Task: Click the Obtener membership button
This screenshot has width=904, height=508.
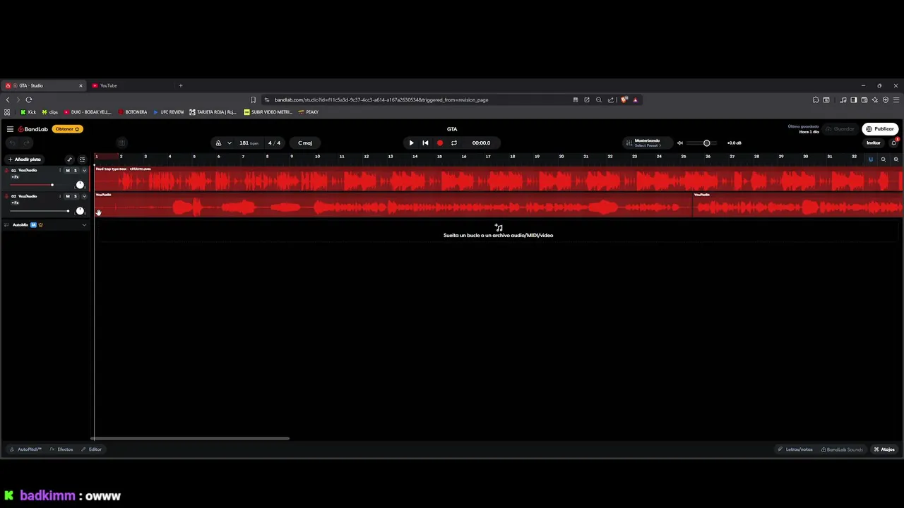Action: [x=68, y=129]
